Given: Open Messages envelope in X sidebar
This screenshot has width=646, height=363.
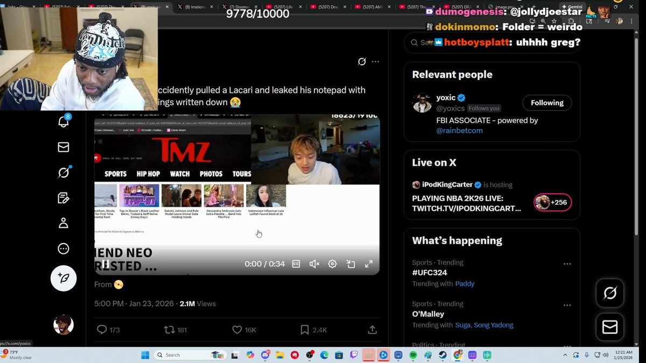Looking at the screenshot, I should [x=64, y=147].
